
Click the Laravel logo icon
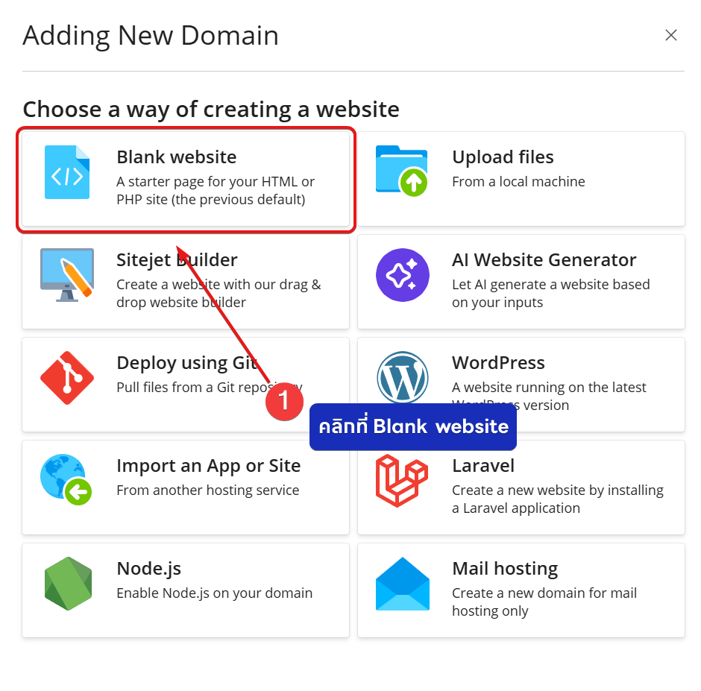402,481
